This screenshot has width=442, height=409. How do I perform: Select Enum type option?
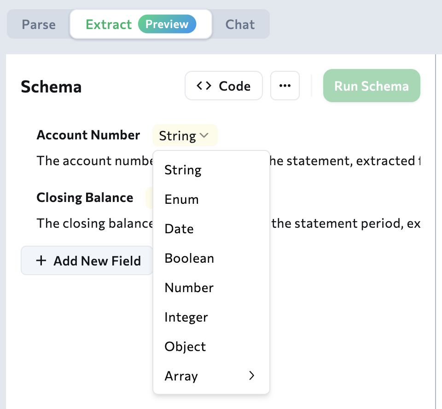(x=182, y=200)
